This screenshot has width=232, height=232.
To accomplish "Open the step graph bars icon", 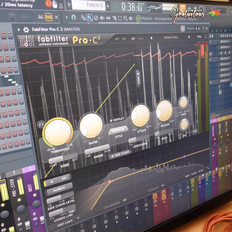I will (x=40, y=17).
